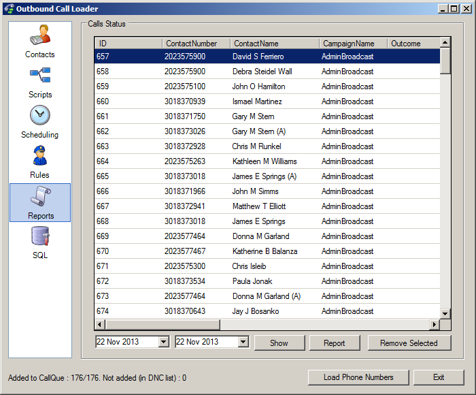The width and height of the screenshot is (476, 395).
Task: Select row with Donna M Garland (A)
Action: tap(267, 296)
